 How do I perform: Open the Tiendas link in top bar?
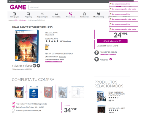tap(12, 1)
